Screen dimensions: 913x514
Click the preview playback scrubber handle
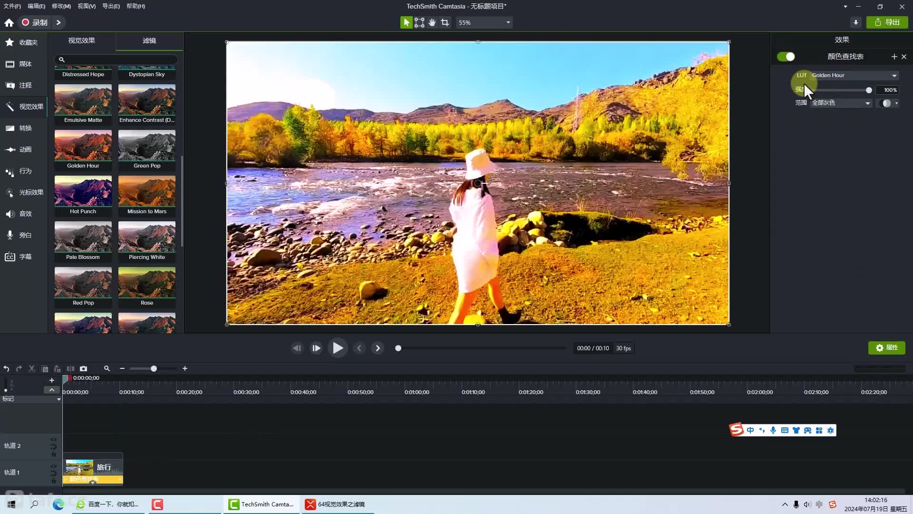(398, 348)
